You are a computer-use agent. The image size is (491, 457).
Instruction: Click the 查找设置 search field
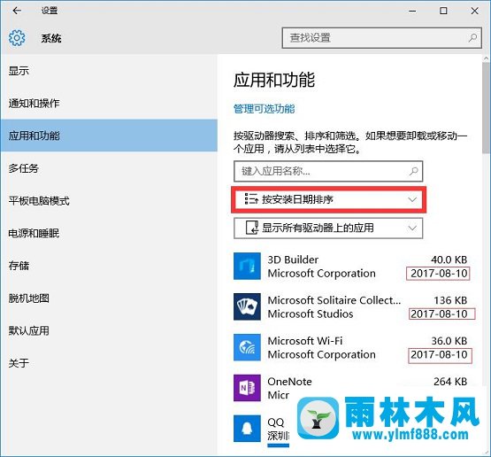(x=381, y=38)
